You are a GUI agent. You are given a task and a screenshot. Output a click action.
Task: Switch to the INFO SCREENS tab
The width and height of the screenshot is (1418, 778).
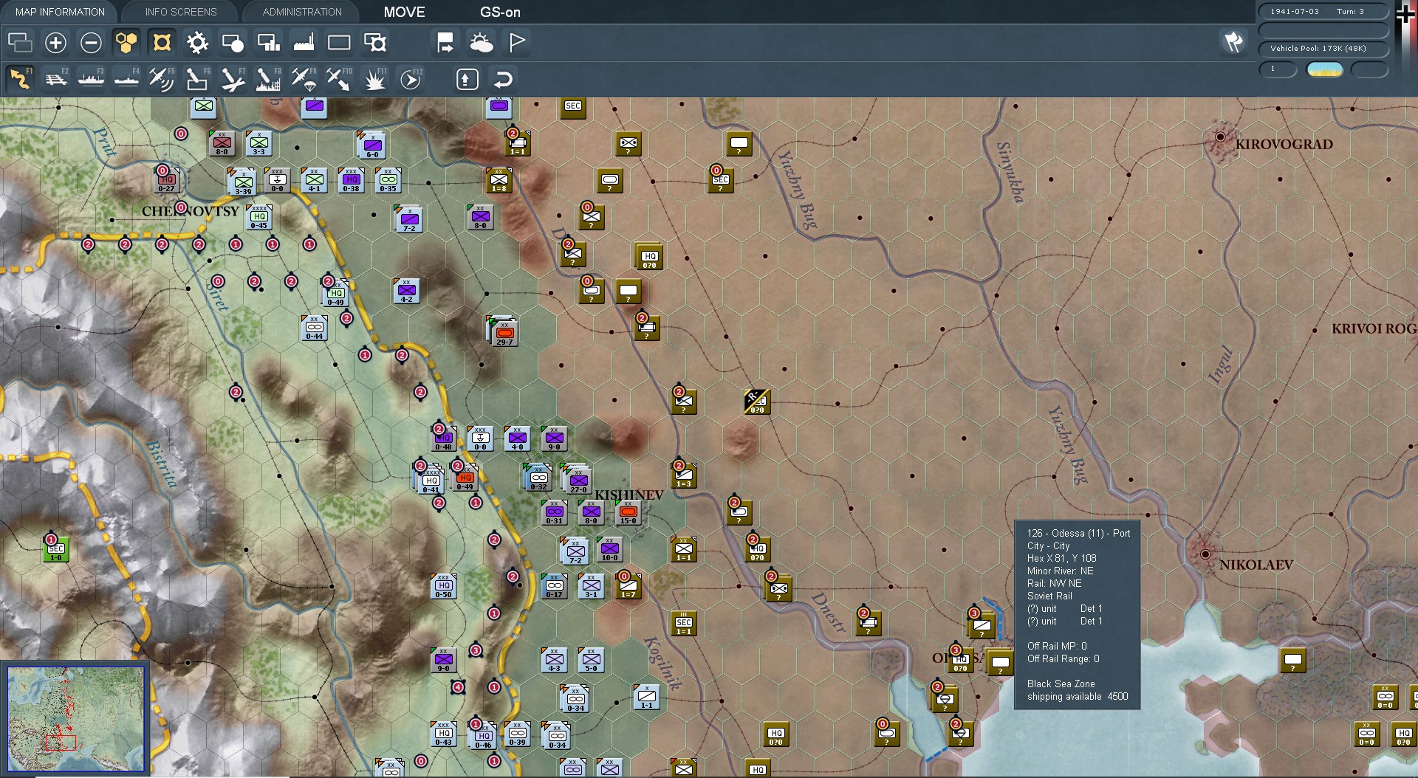coord(181,12)
